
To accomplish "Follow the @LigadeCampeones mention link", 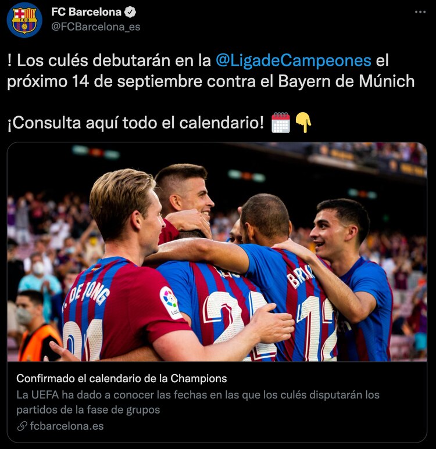I will click(293, 60).
